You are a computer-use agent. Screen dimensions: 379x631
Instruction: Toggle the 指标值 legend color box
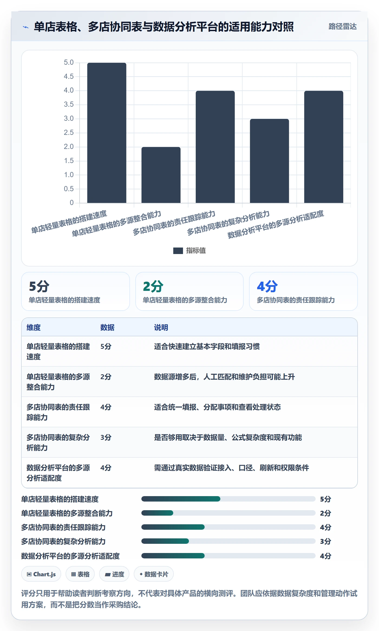point(178,251)
